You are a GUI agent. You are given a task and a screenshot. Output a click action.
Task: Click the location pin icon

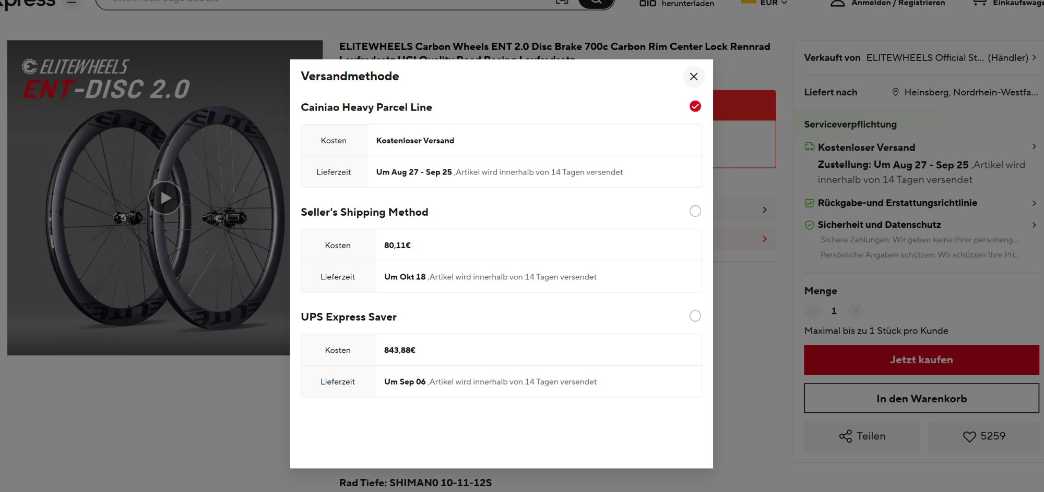pos(896,92)
